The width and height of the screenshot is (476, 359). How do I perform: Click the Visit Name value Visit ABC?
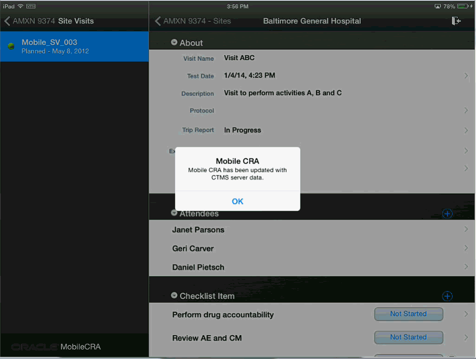[239, 58]
